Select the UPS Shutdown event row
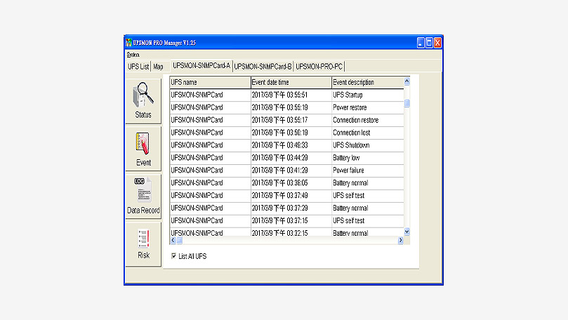 coord(351,145)
